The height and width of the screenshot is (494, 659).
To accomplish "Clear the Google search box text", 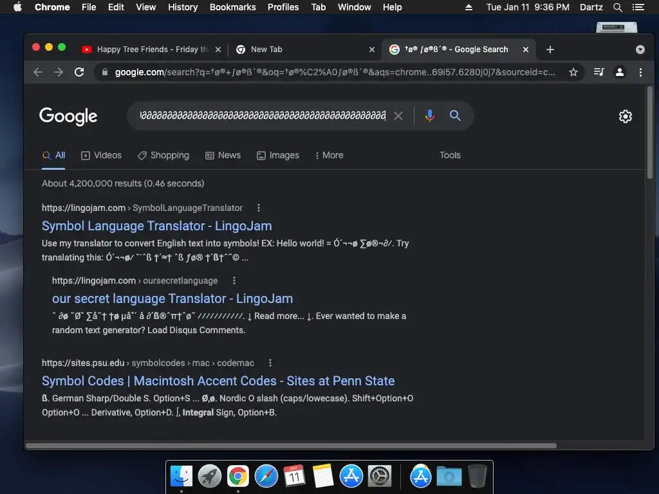I will pyautogui.click(x=398, y=116).
